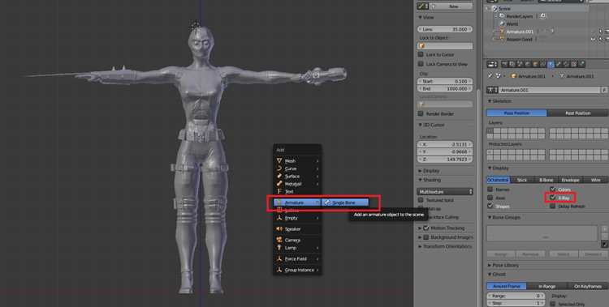The width and height of the screenshot is (609, 307).
Task: Expand the Motion Tracking panel
Action: 421,228
